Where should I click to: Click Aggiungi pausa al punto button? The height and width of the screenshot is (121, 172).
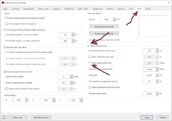[104, 27]
